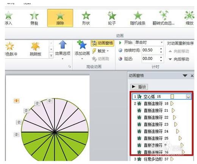Click the star icon of 直接连接符 23
Image resolution: width=197 pixels, height=164 pixels.
(x=139, y=125)
